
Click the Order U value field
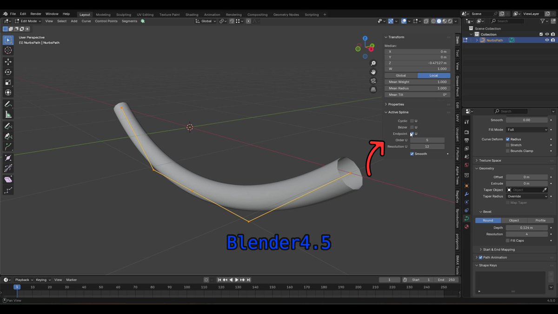click(427, 140)
